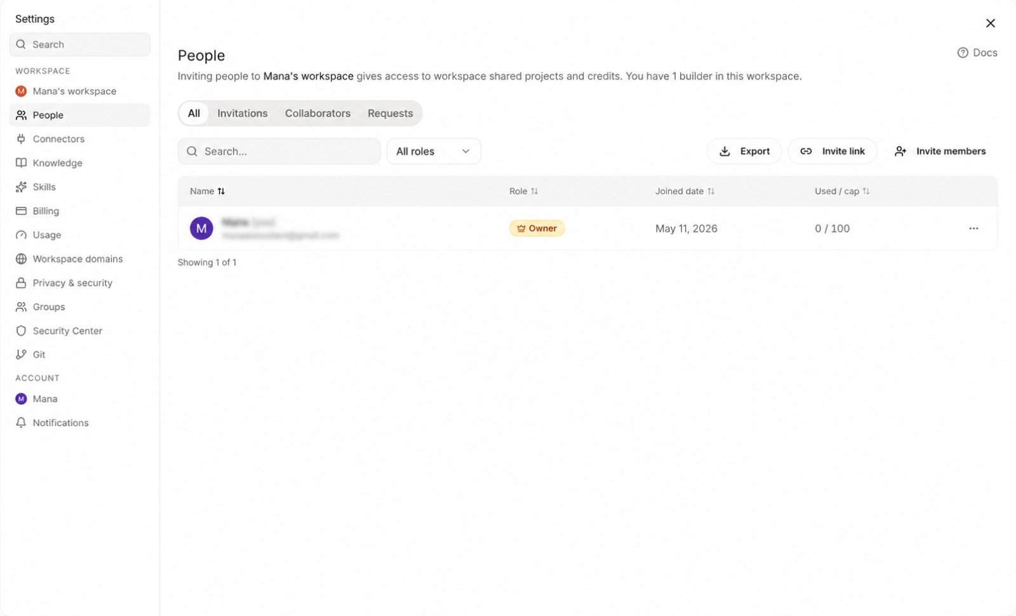Click the 0 / 100 usage value
Screen dimensions: 1016x616
click(x=832, y=228)
